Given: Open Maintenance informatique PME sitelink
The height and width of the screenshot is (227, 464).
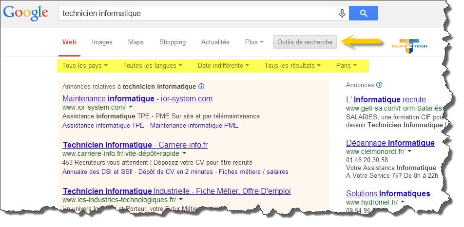Looking at the screenshot, I should pyautogui.click(x=194, y=125).
